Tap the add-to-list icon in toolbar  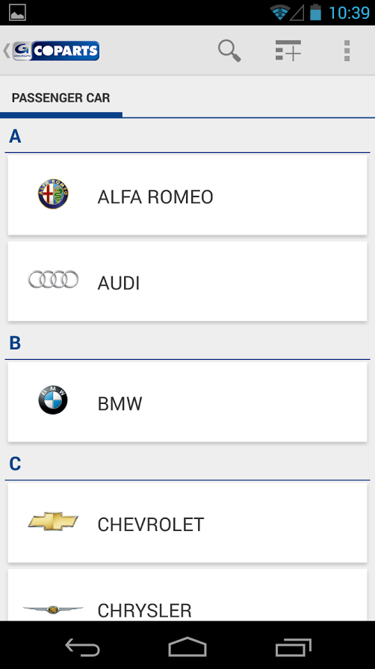[x=288, y=51]
